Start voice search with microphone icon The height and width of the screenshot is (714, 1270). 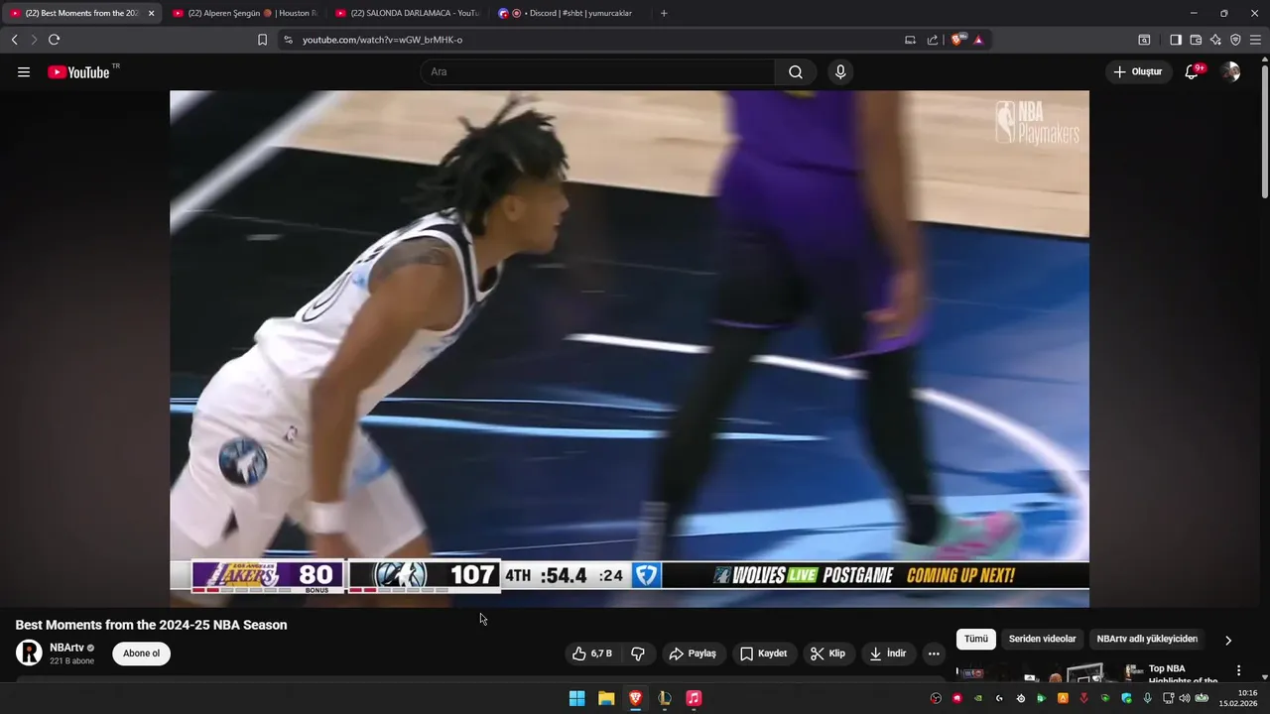[x=840, y=72]
